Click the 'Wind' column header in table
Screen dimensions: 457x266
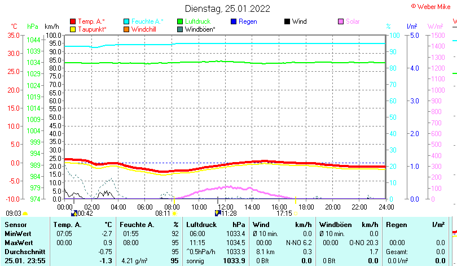(x=261, y=225)
